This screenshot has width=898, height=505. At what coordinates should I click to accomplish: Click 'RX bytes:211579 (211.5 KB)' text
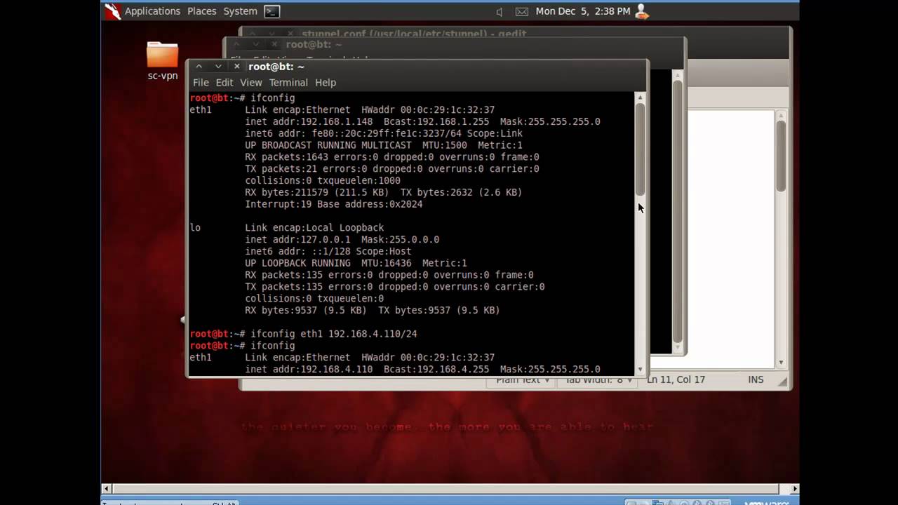tap(317, 192)
